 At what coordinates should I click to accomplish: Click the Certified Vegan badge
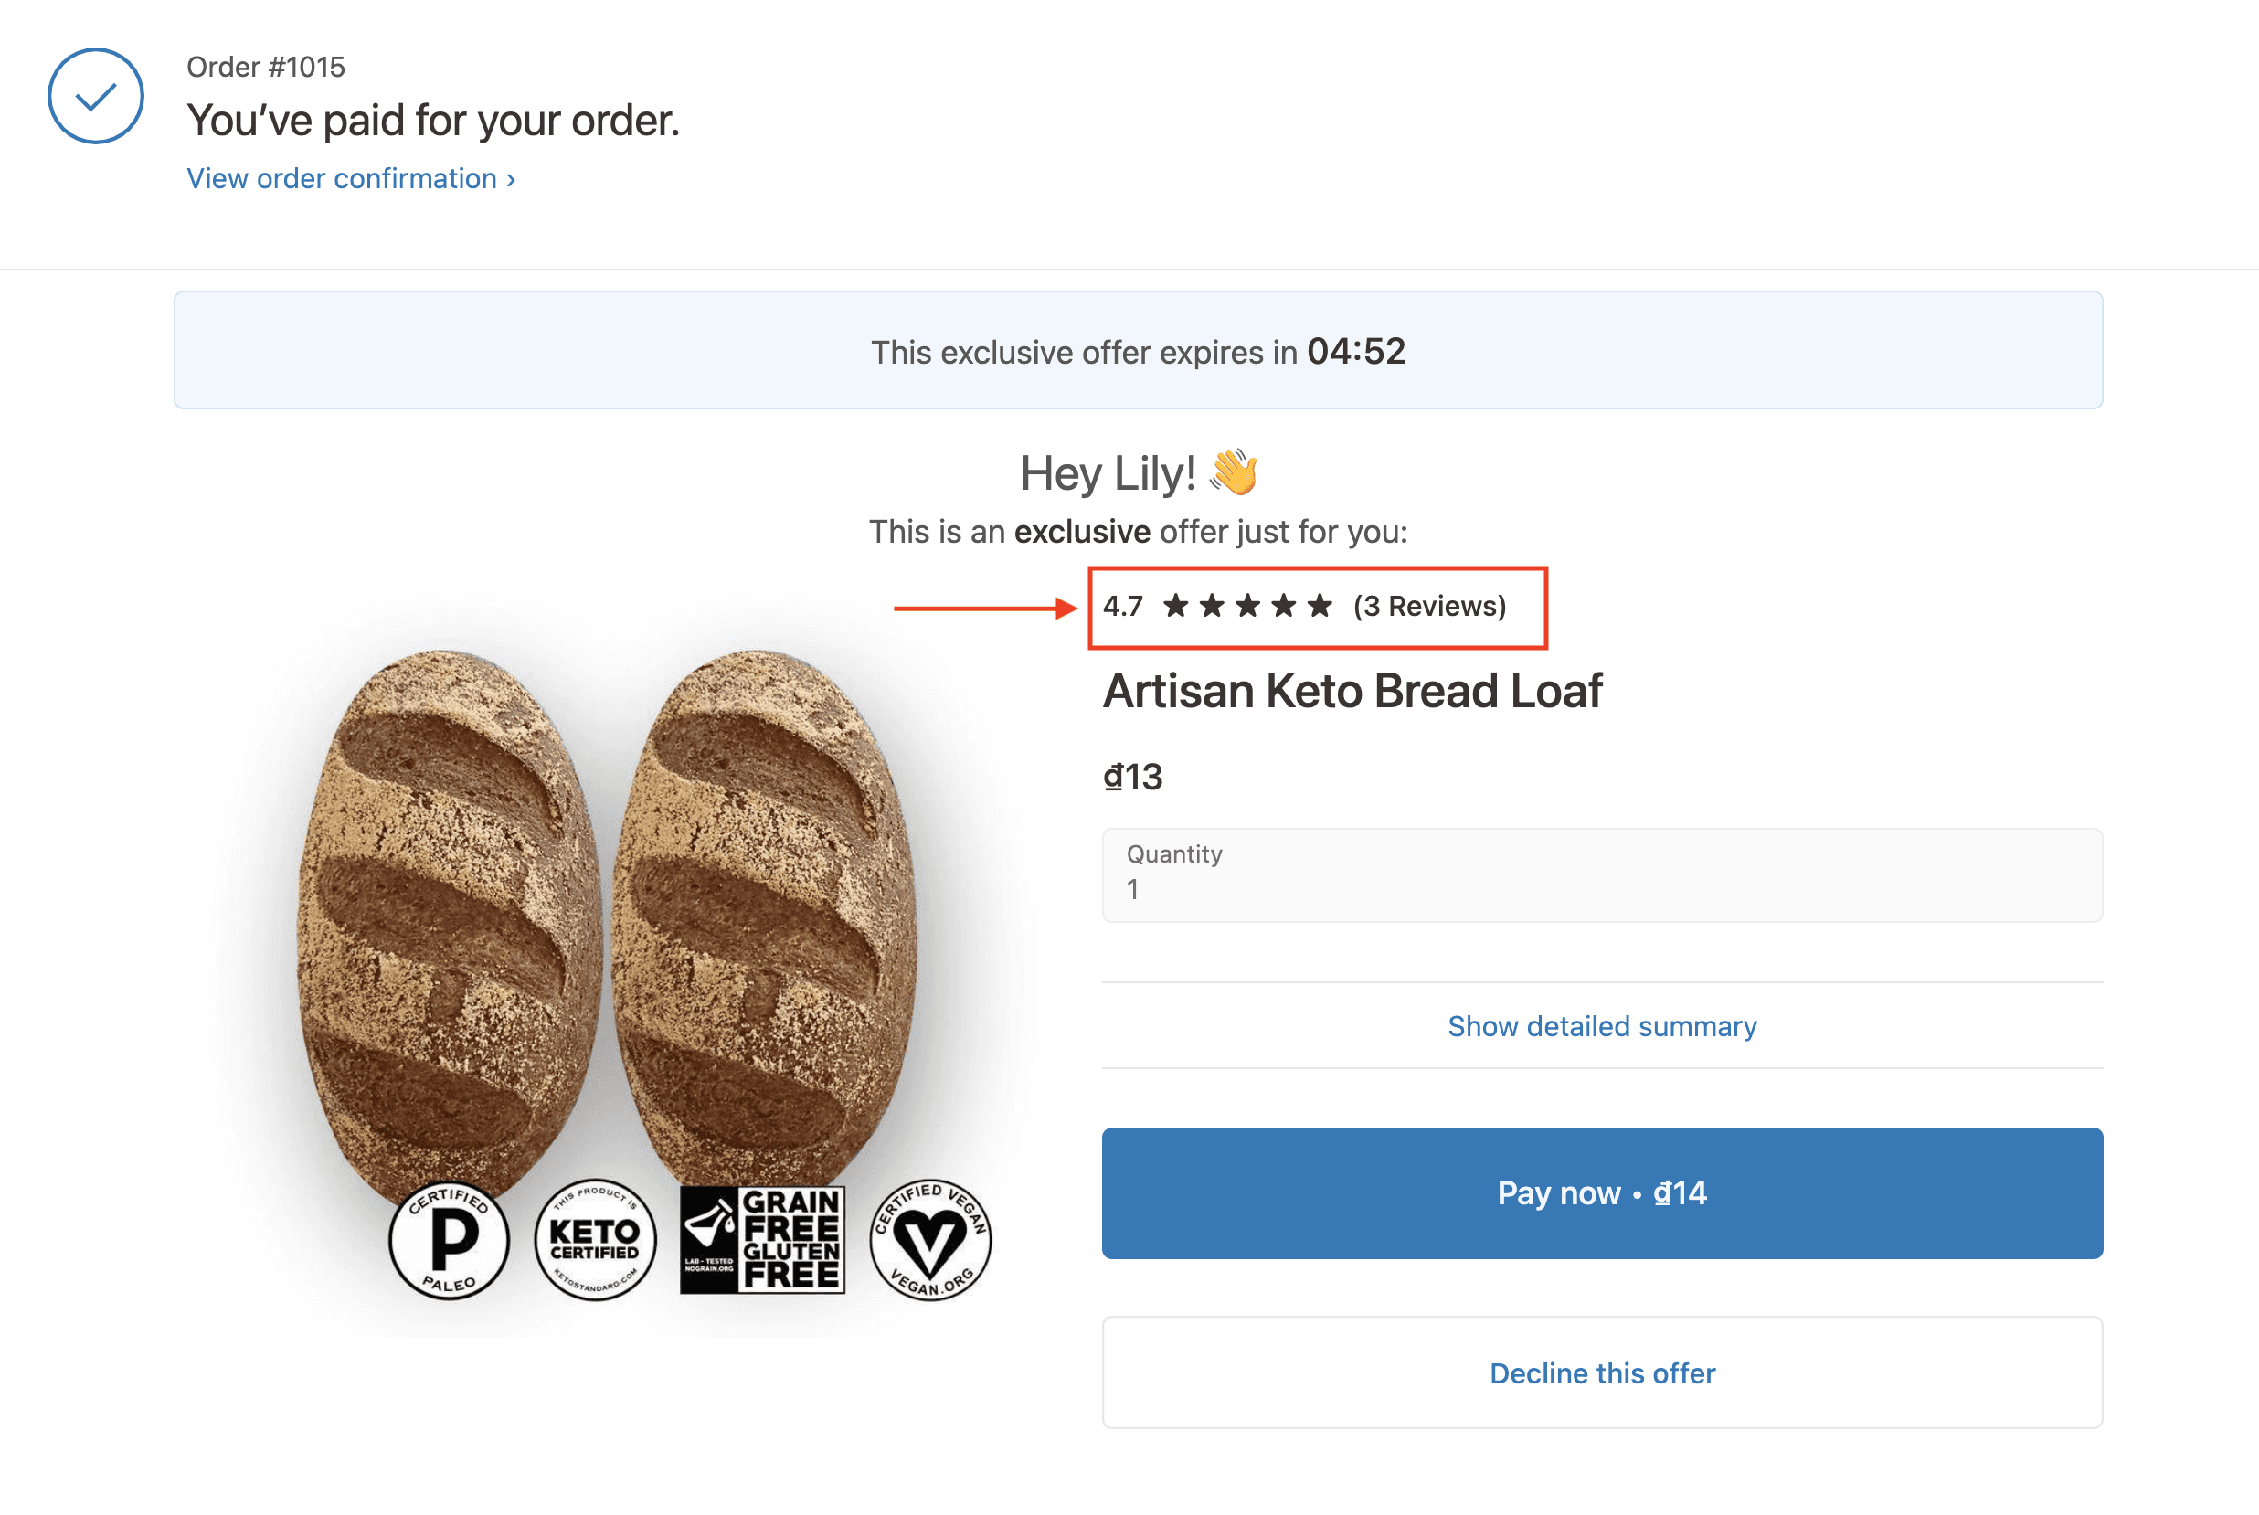click(929, 1241)
